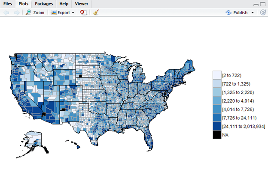Viewport: 268px width, 178px height.
Task: Click the Zoom magnifier icon
Action: pos(28,12)
